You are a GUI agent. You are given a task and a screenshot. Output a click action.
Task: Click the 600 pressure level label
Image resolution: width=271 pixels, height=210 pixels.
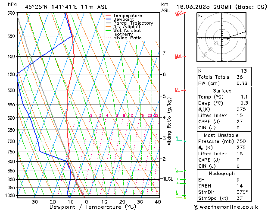tap(12, 118)
